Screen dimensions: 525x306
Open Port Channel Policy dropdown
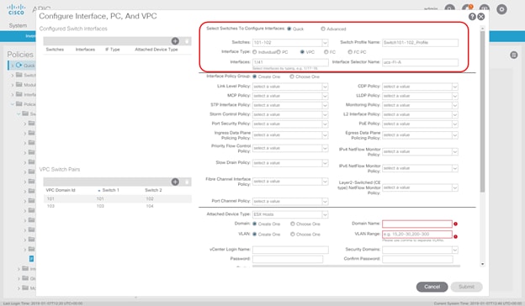tap(325, 201)
